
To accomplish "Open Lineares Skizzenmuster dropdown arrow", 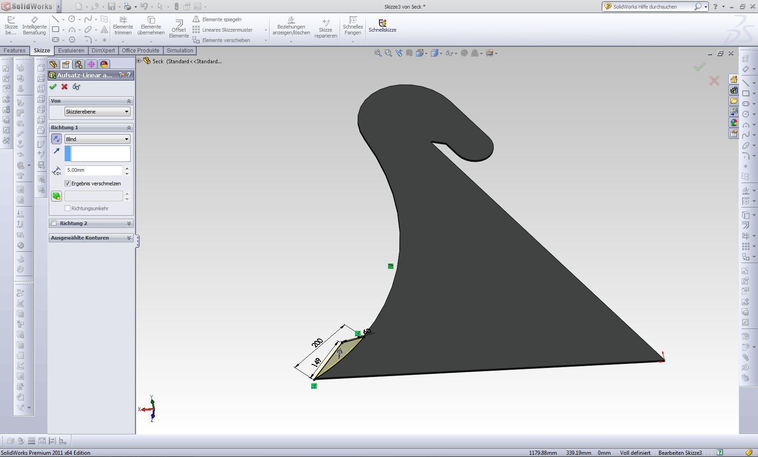I will (266, 30).
